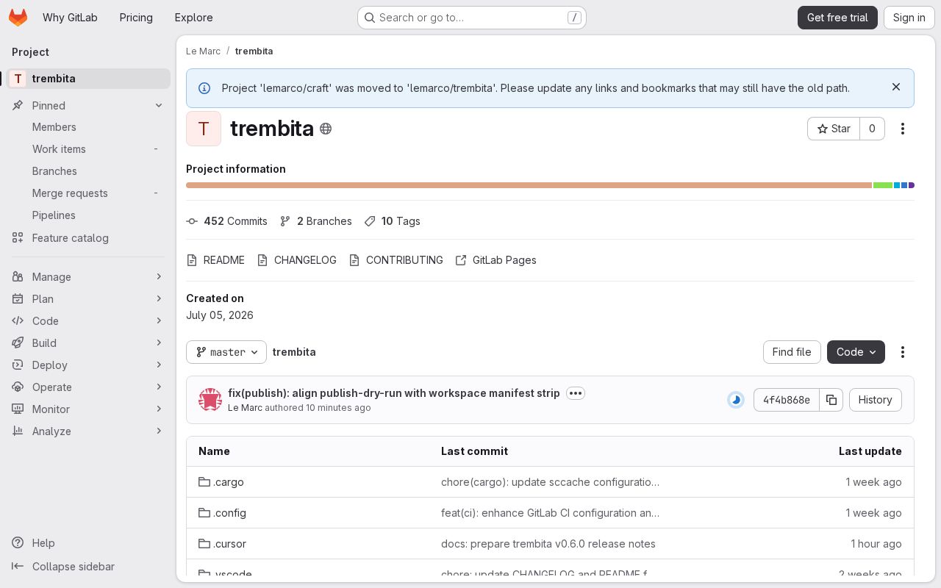Open project actions kebab menu beside Star
Viewport: 941px width, 588px height.
(903, 129)
